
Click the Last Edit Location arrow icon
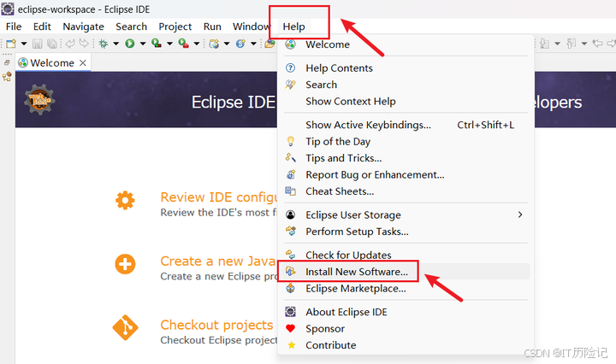coord(598,44)
